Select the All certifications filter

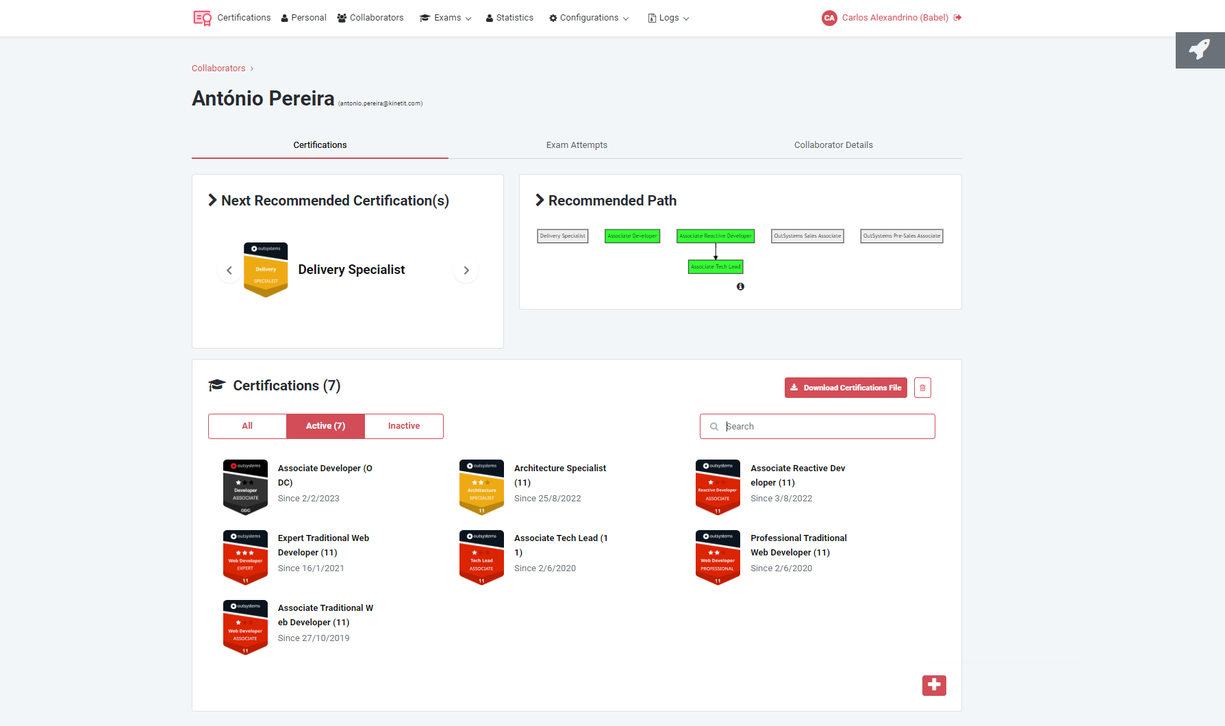[x=247, y=426]
